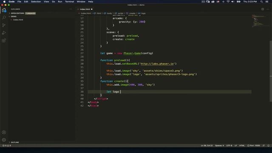Collapse the DEMO folder section

tap(14, 17)
